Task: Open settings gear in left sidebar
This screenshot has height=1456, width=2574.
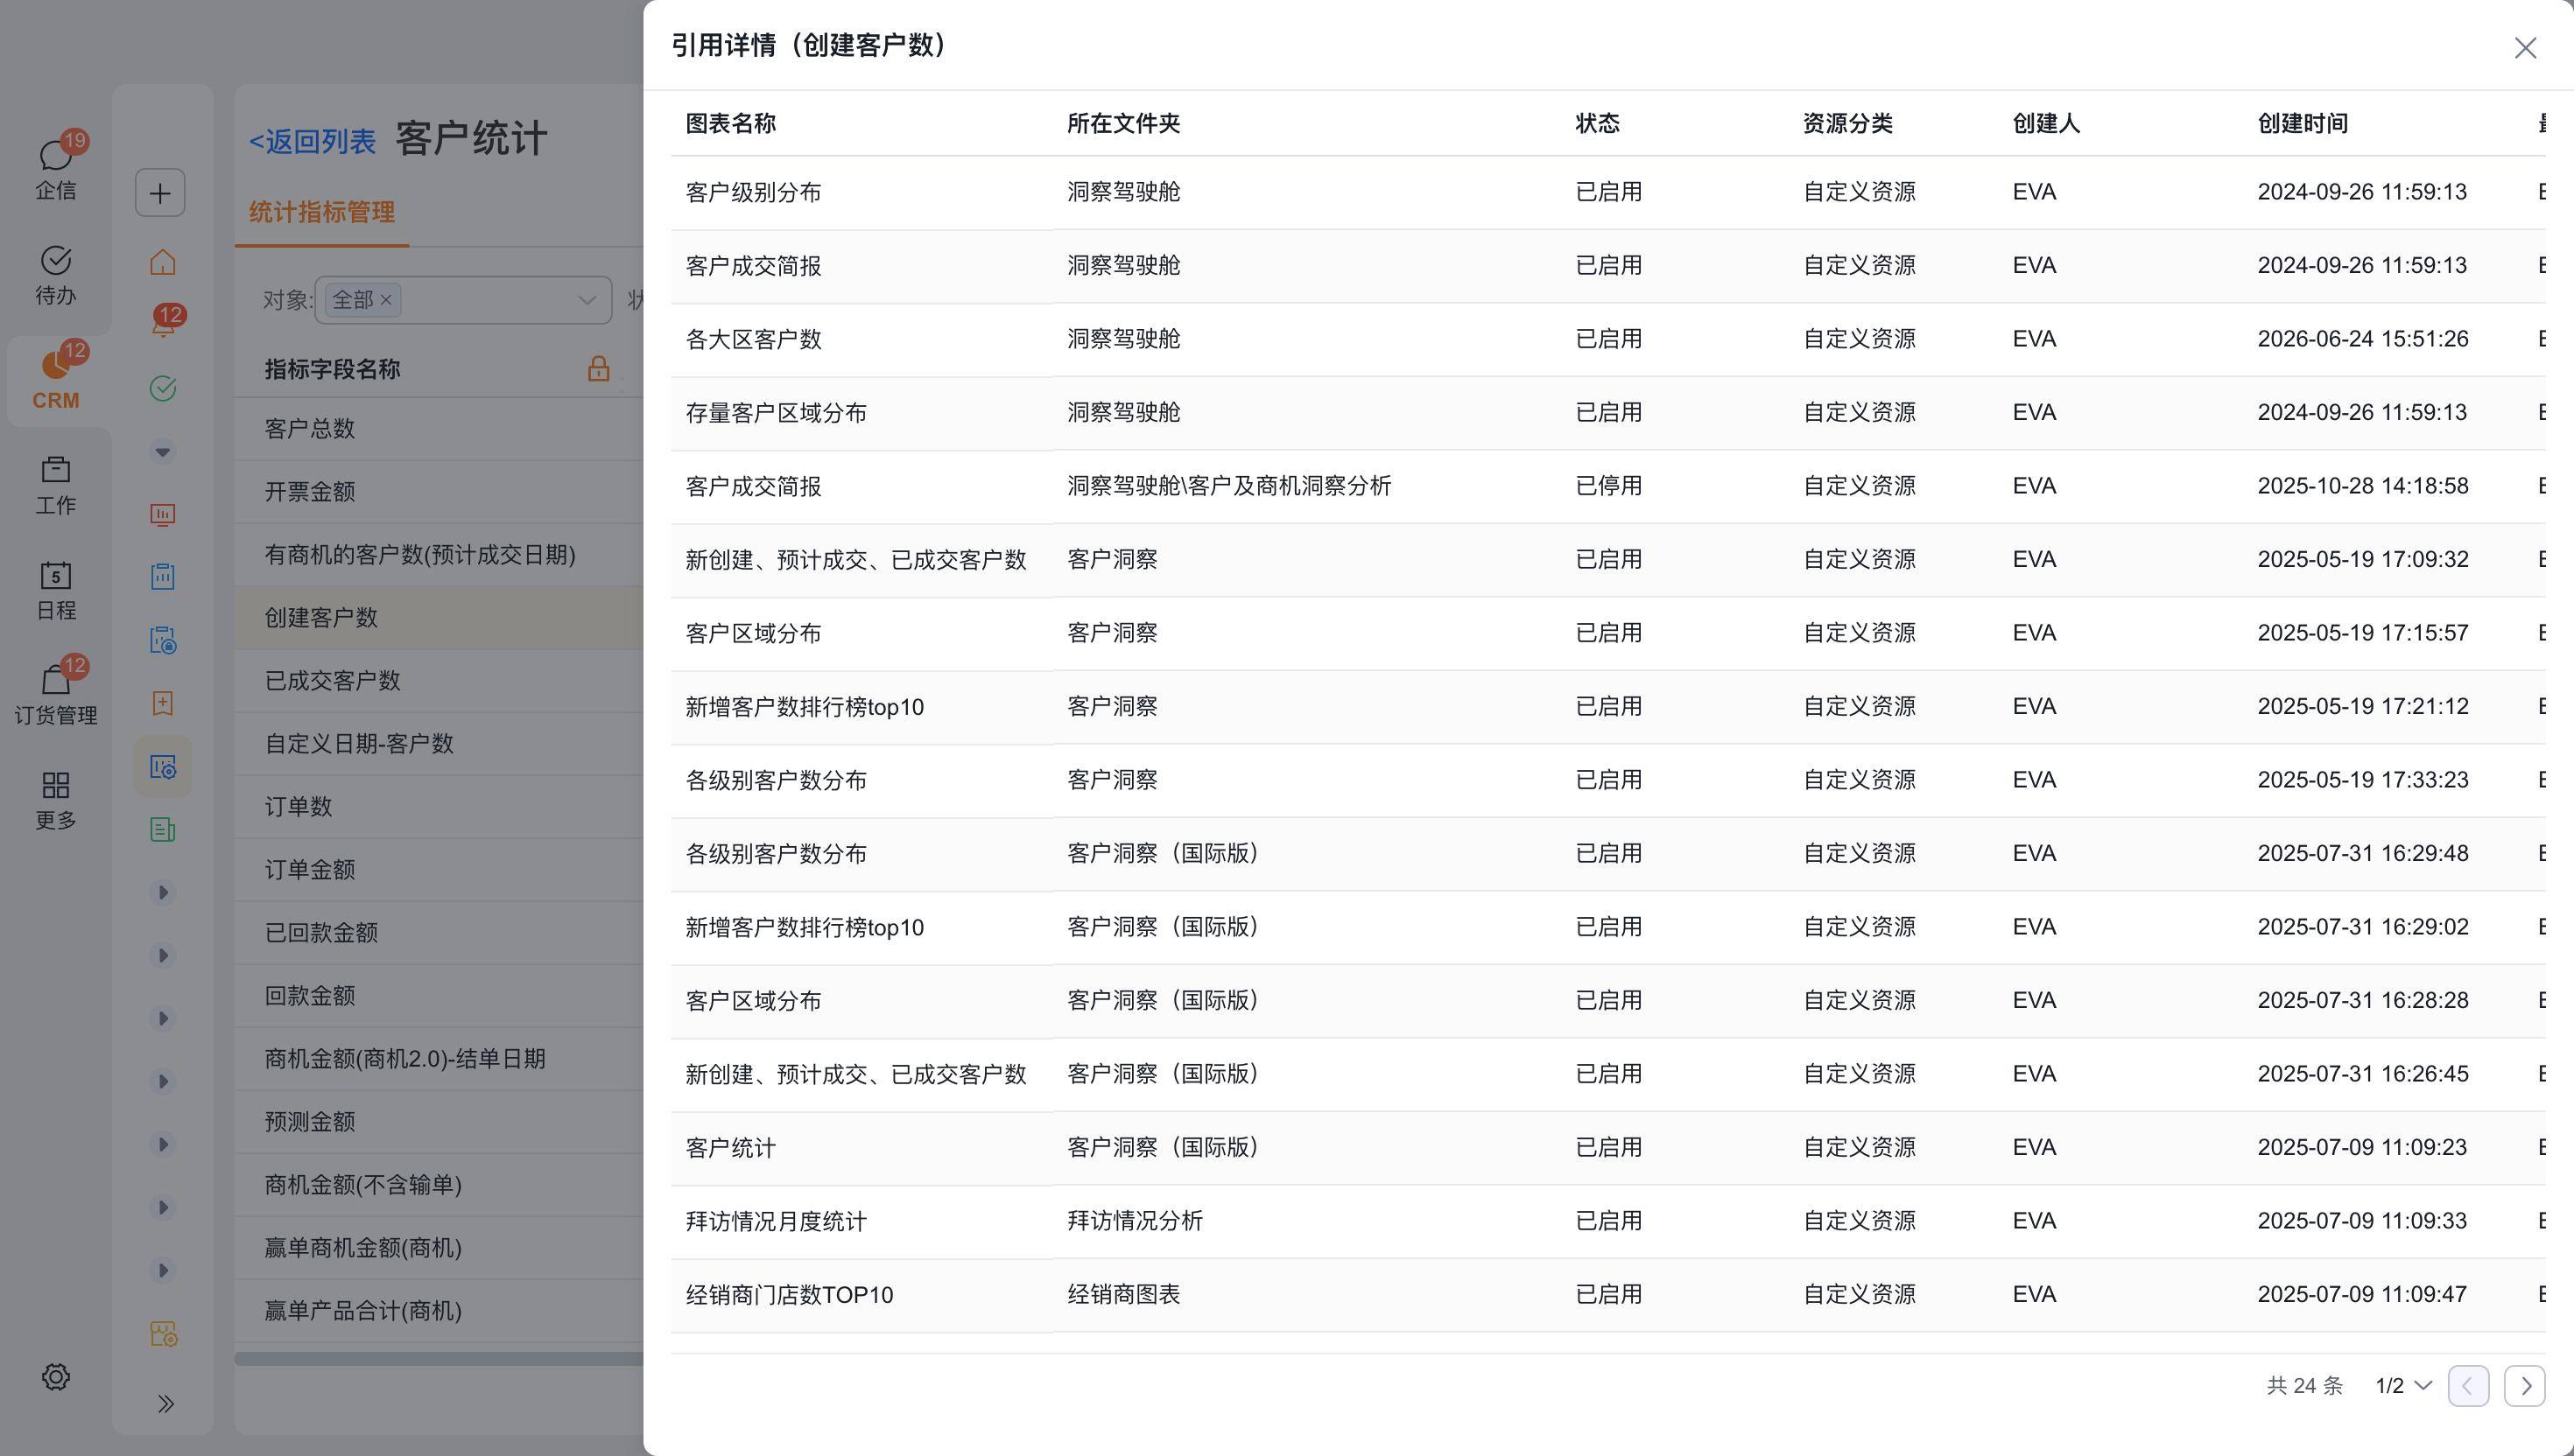Action: point(56,1377)
